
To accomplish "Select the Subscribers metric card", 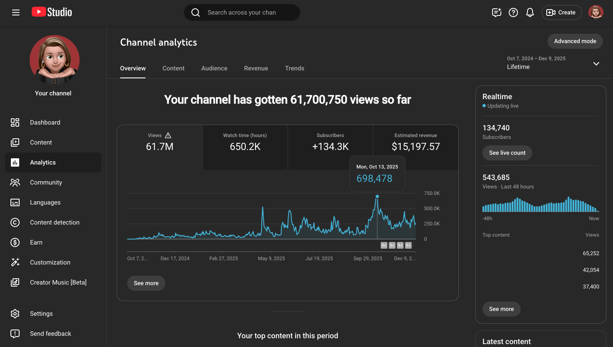I will (x=330, y=142).
